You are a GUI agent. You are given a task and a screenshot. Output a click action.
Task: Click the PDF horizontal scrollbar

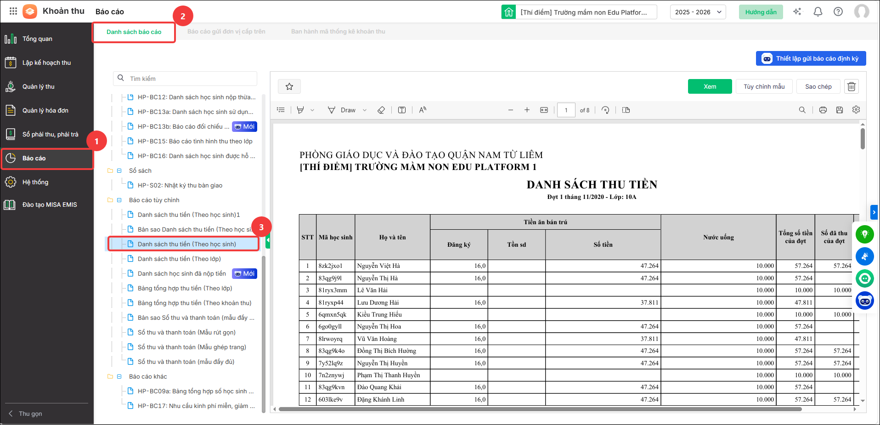pyautogui.click(x=540, y=409)
